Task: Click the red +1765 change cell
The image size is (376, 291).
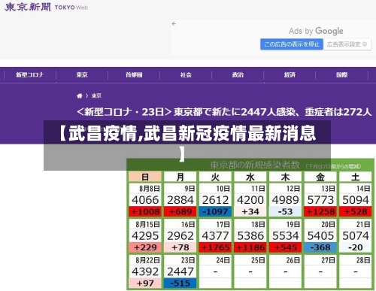Action: click(x=215, y=247)
